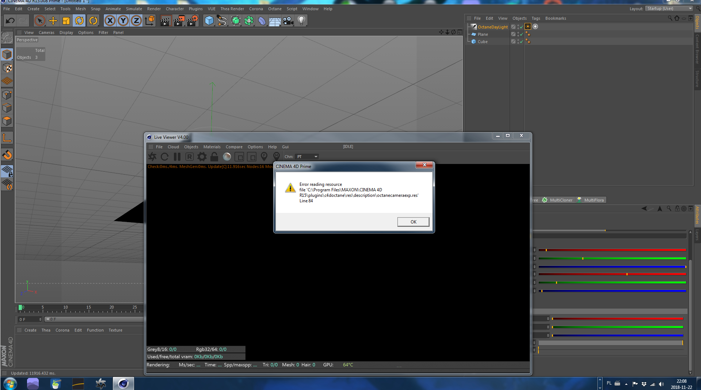The image size is (701, 390).
Task: Open the Layout Startup dropdown
Action: [x=669, y=8]
